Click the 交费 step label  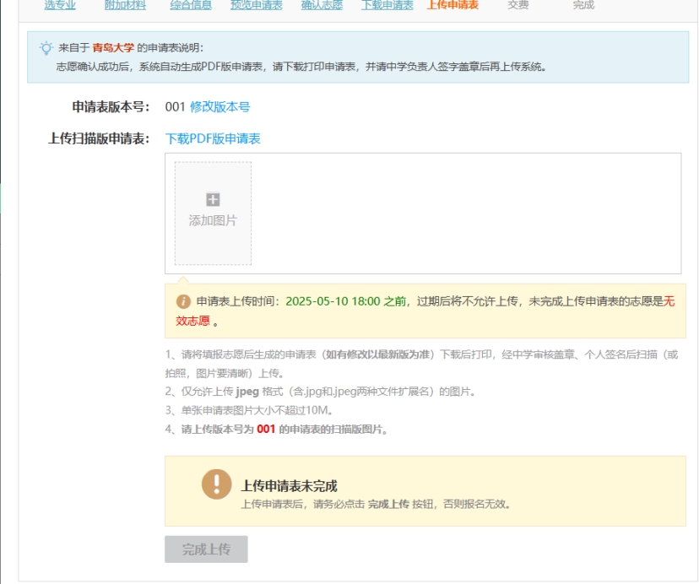tap(518, 5)
